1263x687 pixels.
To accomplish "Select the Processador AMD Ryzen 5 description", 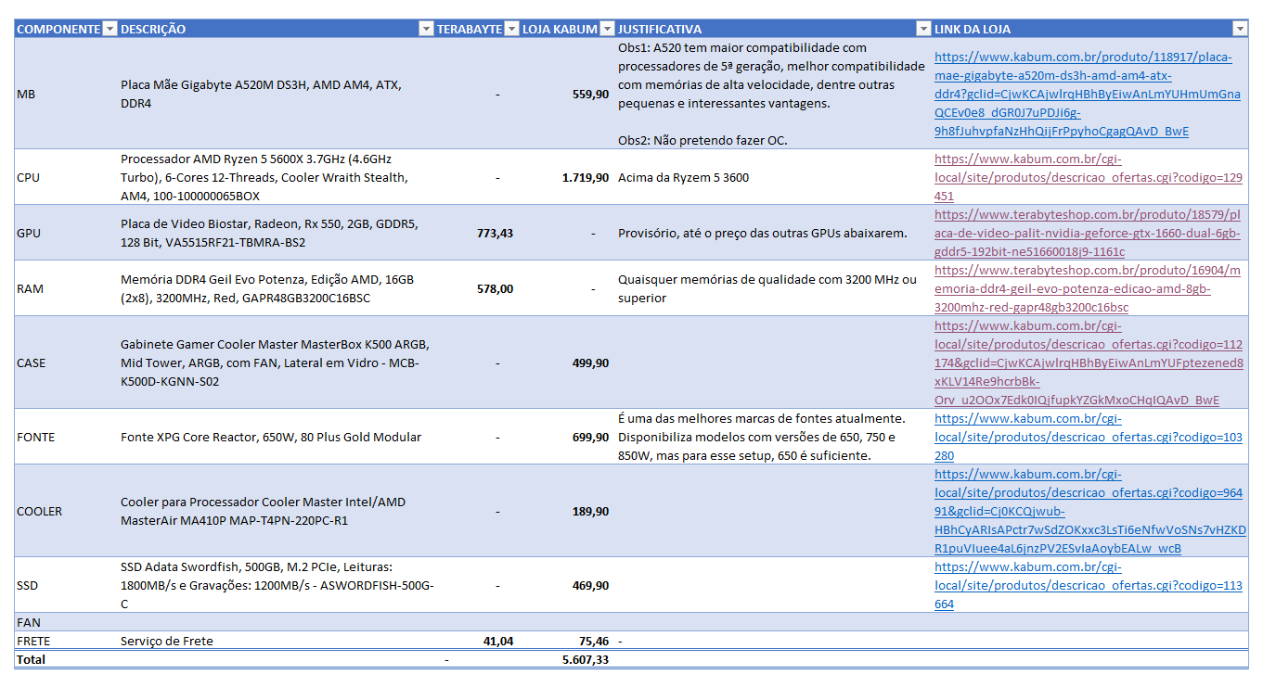I will tap(277, 177).
